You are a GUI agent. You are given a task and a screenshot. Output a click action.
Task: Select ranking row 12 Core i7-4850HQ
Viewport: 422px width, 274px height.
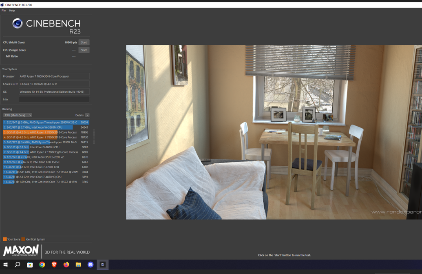click(x=46, y=177)
